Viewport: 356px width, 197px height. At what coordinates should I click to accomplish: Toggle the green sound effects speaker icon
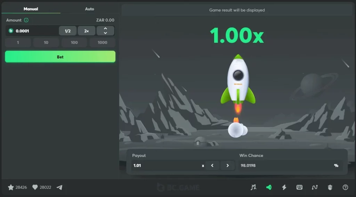pos(269,187)
